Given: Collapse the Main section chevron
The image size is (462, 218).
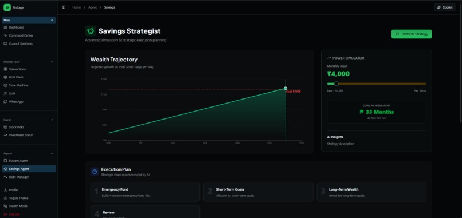Looking at the screenshot, I should [52, 20].
